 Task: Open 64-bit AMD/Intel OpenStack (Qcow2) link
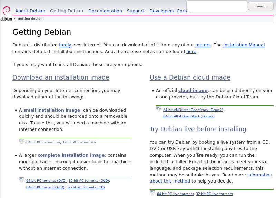click(193, 110)
